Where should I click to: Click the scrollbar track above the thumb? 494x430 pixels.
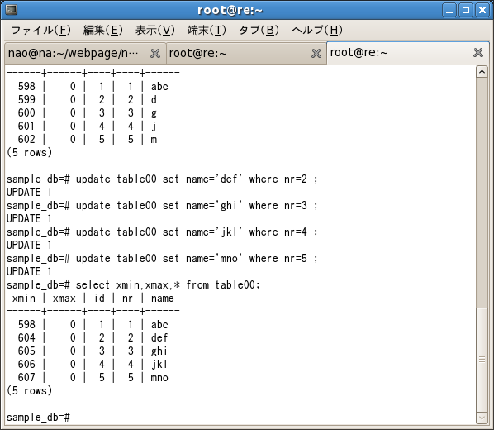tap(482, 193)
